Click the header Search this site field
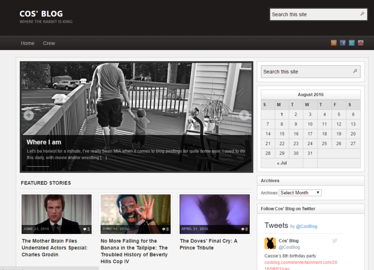This screenshot has height=270, width=374. click(314, 14)
